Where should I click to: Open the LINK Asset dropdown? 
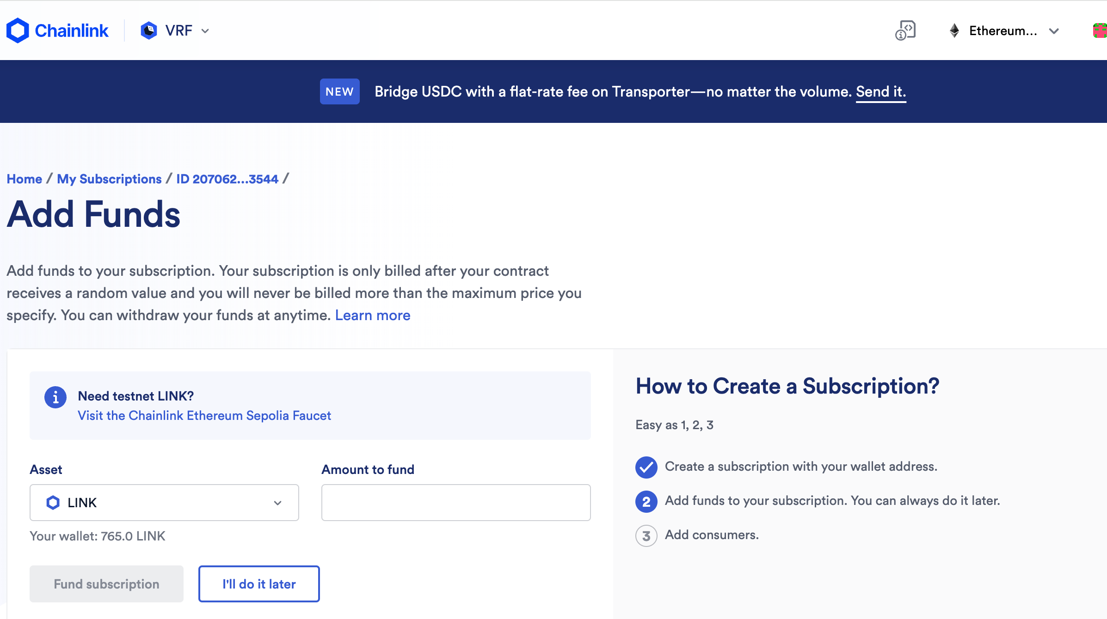click(x=164, y=503)
